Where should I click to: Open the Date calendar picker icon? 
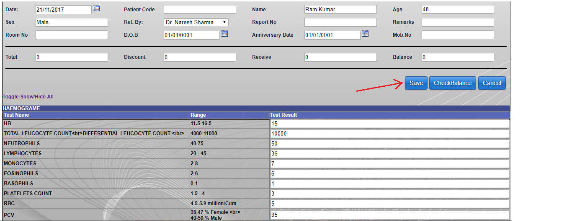[96, 8]
